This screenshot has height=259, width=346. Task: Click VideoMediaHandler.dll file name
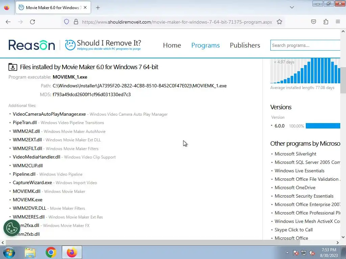[36, 157]
